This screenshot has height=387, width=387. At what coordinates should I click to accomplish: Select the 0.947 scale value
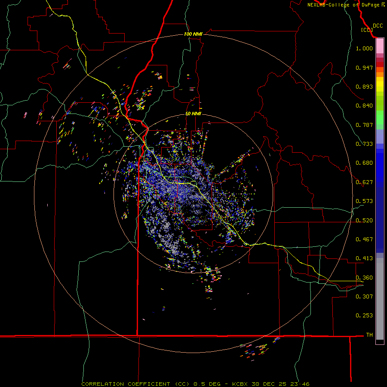364,68
